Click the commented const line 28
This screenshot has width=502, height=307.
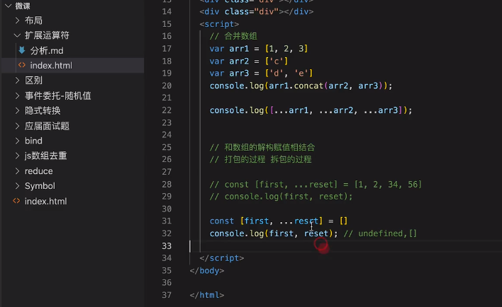tap(316, 185)
